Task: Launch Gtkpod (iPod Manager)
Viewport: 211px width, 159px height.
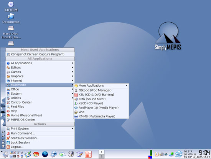Action: coord(101,90)
